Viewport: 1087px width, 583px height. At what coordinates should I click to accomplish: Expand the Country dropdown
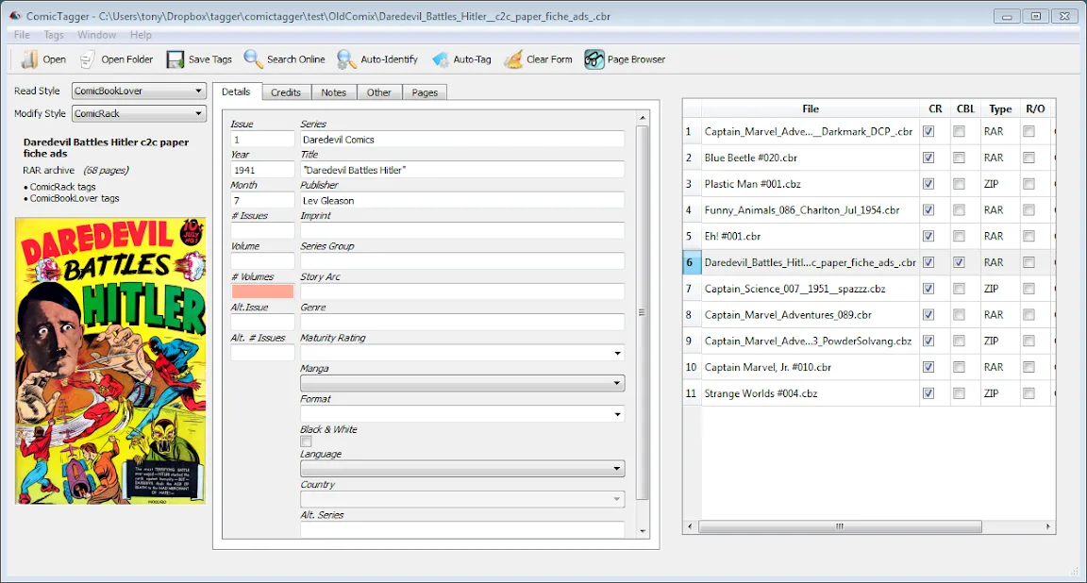tap(462, 499)
